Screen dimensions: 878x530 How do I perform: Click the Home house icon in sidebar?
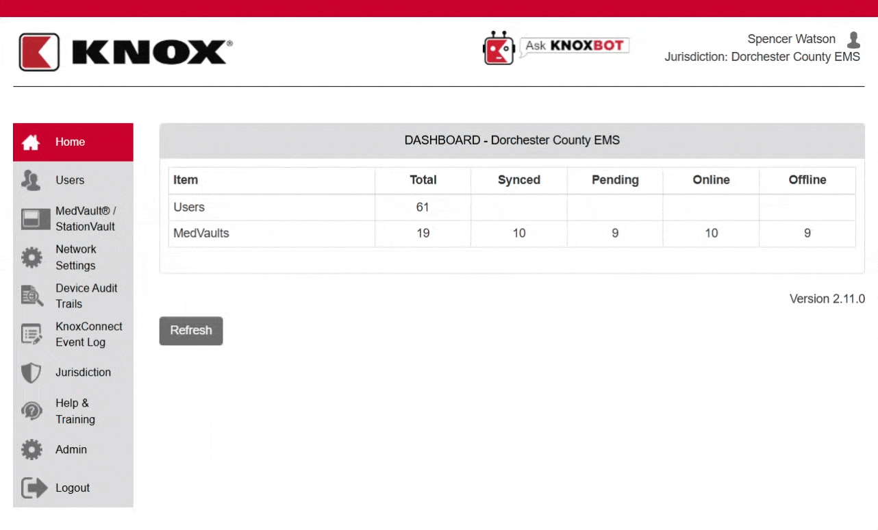tap(31, 142)
